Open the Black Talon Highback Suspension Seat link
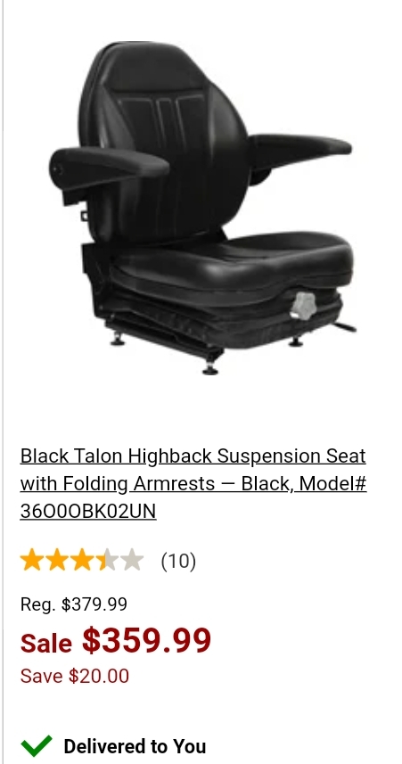The image size is (402, 764). 193,484
